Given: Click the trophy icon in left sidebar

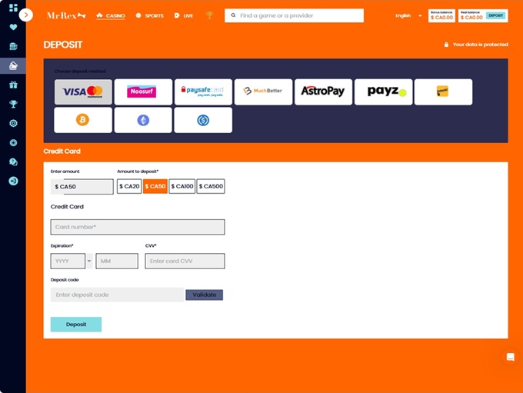Looking at the screenshot, I should coord(13,104).
